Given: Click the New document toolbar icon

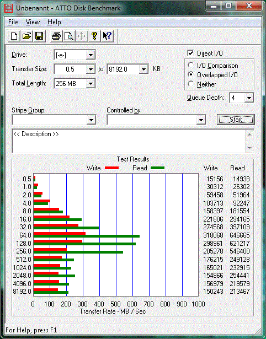Looking at the screenshot, I should point(14,36).
